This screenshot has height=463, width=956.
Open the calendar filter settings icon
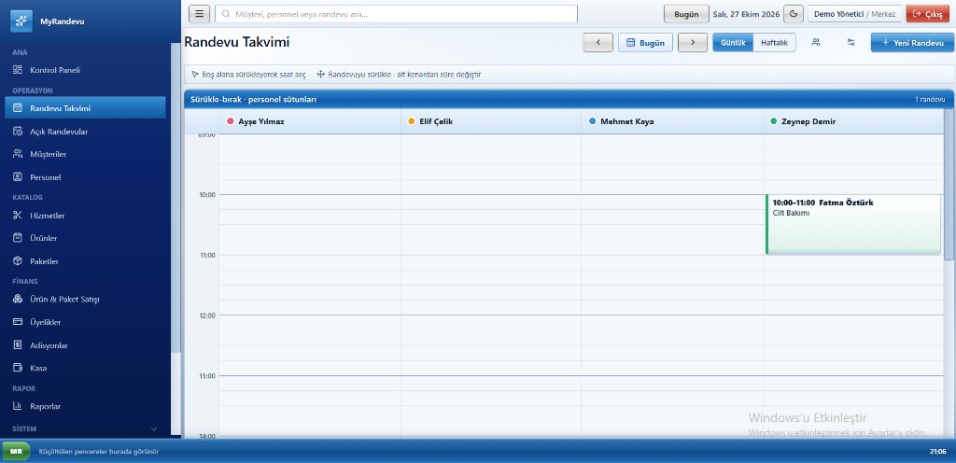pos(851,43)
